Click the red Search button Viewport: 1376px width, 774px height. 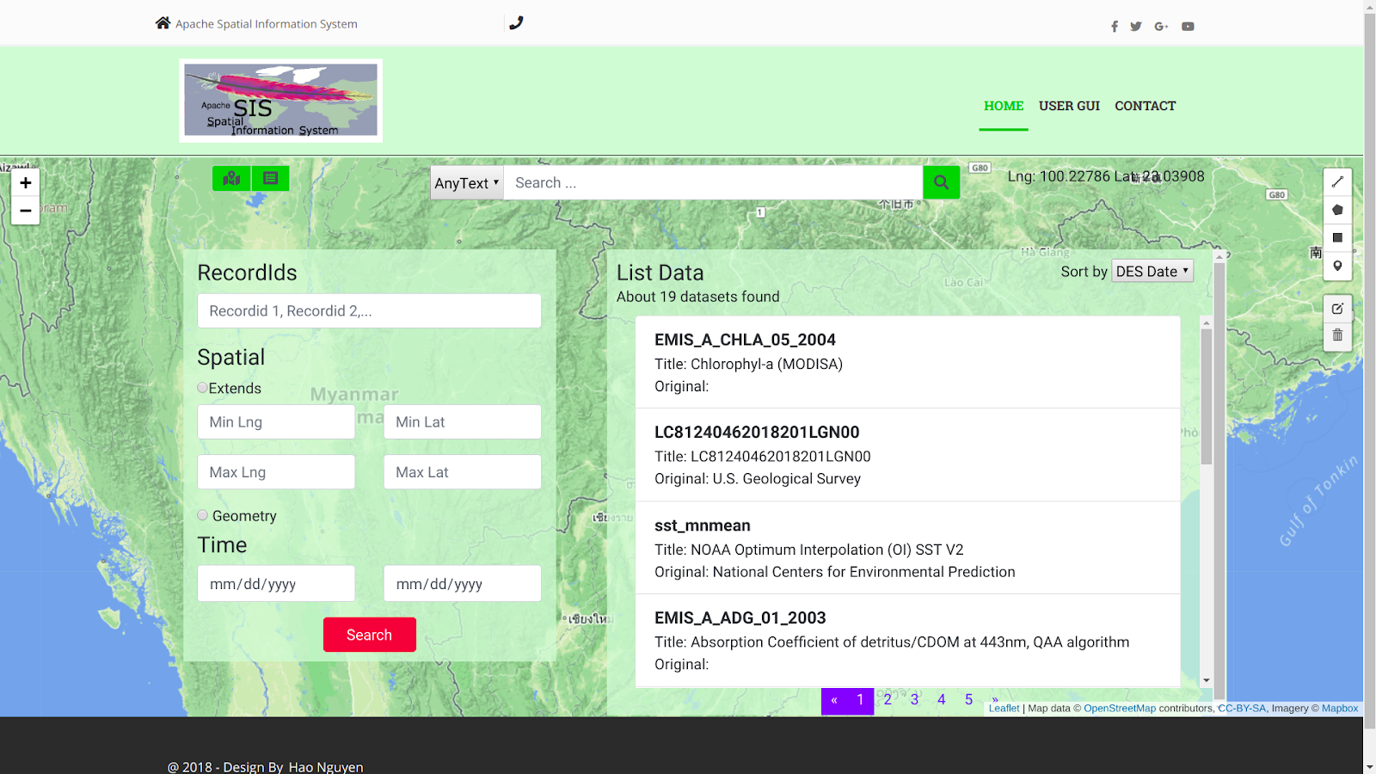[370, 635]
